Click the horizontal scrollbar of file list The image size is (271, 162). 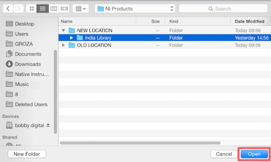(x=140, y=143)
